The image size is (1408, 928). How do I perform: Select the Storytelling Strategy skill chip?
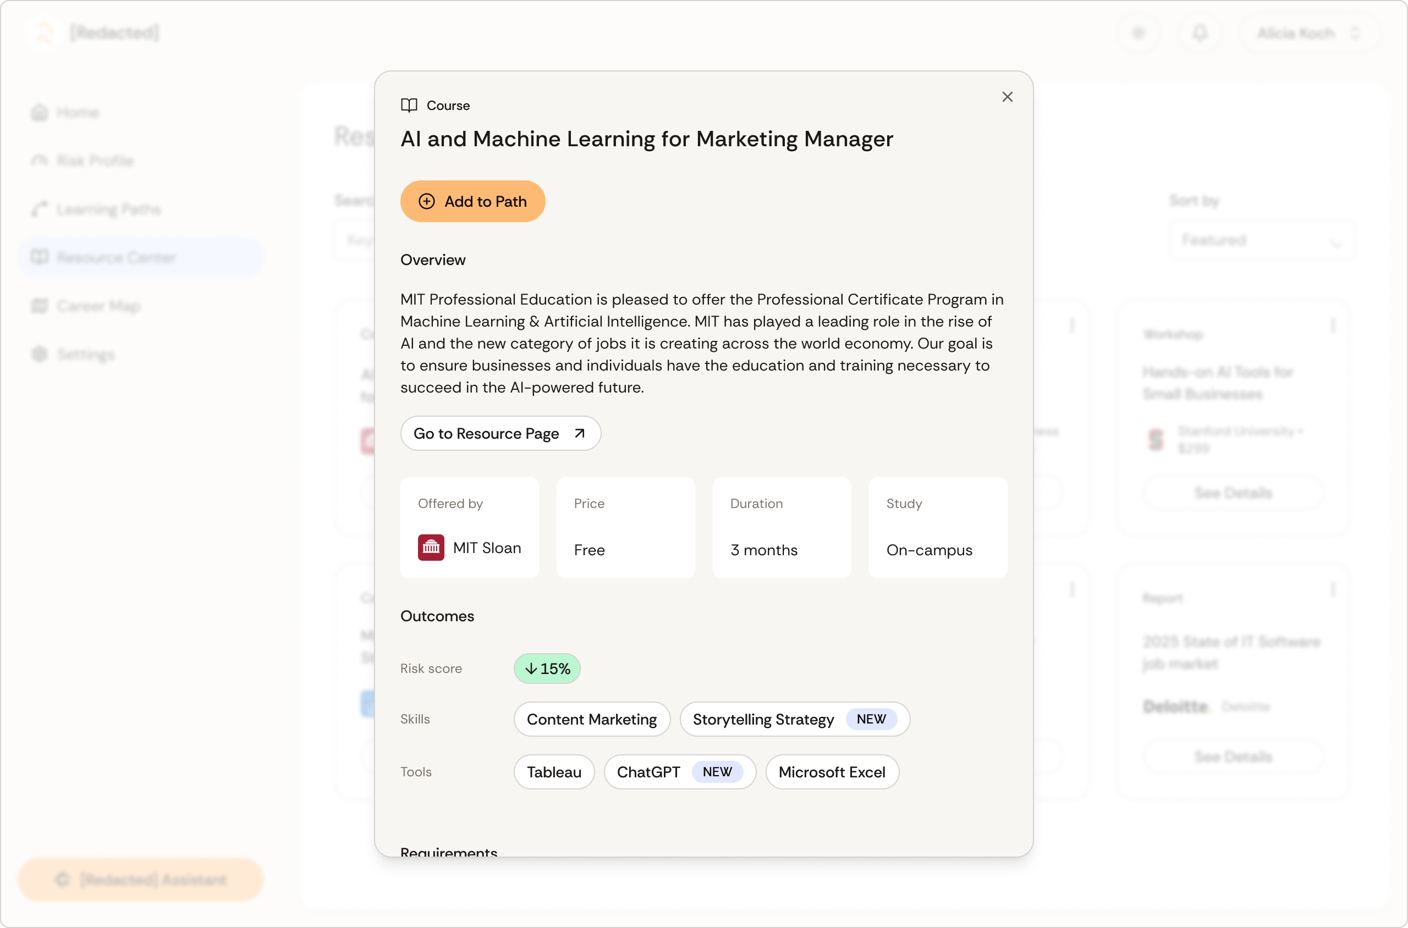(763, 719)
